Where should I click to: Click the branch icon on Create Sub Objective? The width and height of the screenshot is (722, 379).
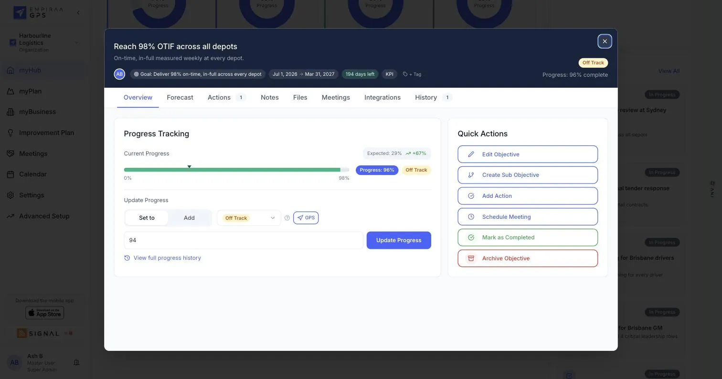coord(471,175)
